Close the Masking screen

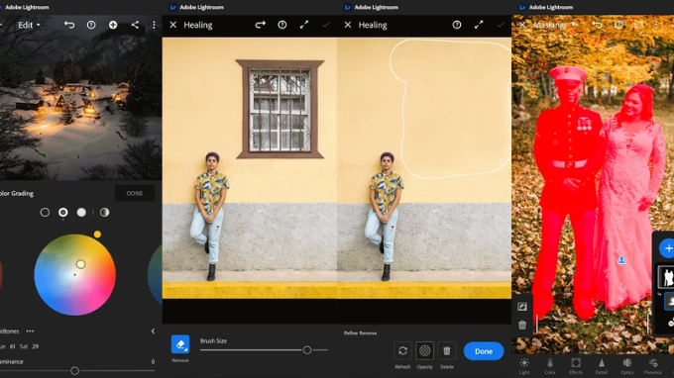(522, 25)
